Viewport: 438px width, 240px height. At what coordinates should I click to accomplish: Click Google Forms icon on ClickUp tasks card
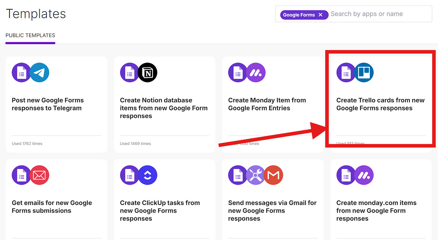[130, 175]
